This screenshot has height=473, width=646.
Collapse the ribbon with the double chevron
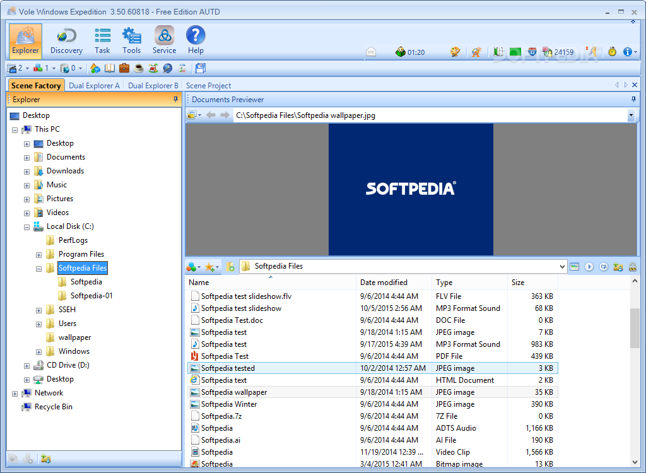point(633,21)
